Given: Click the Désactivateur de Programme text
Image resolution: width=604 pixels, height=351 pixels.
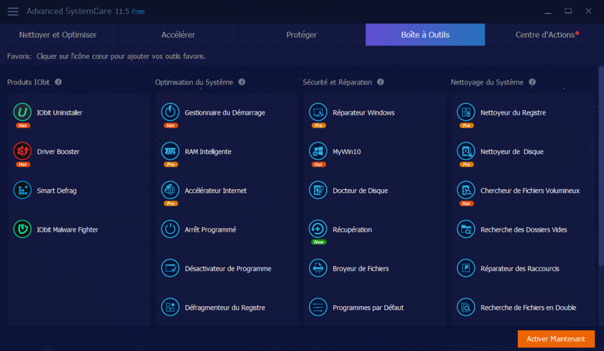Looking at the screenshot, I should click(228, 269).
